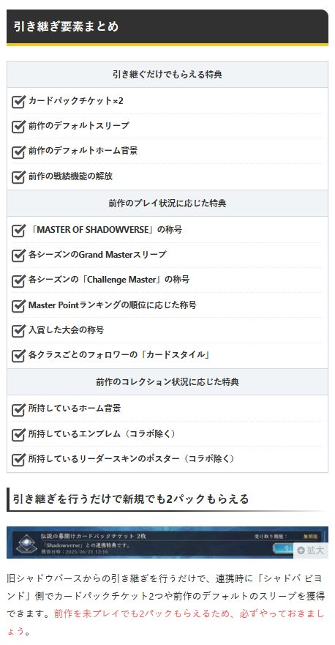This screenshot has height=645, width=335.
Task: Check the リーダースキンのポスター item
Action: [x=18, y=460]
